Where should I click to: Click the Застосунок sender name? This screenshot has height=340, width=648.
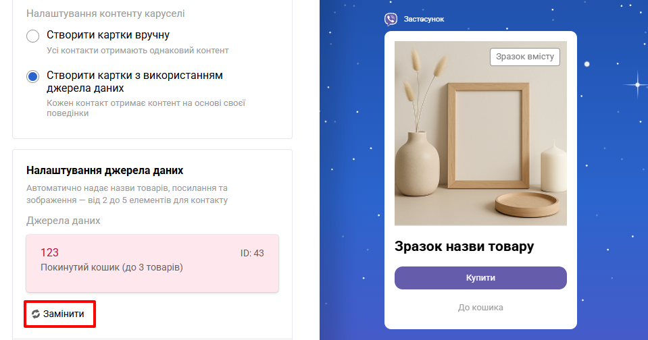point(424,19)
